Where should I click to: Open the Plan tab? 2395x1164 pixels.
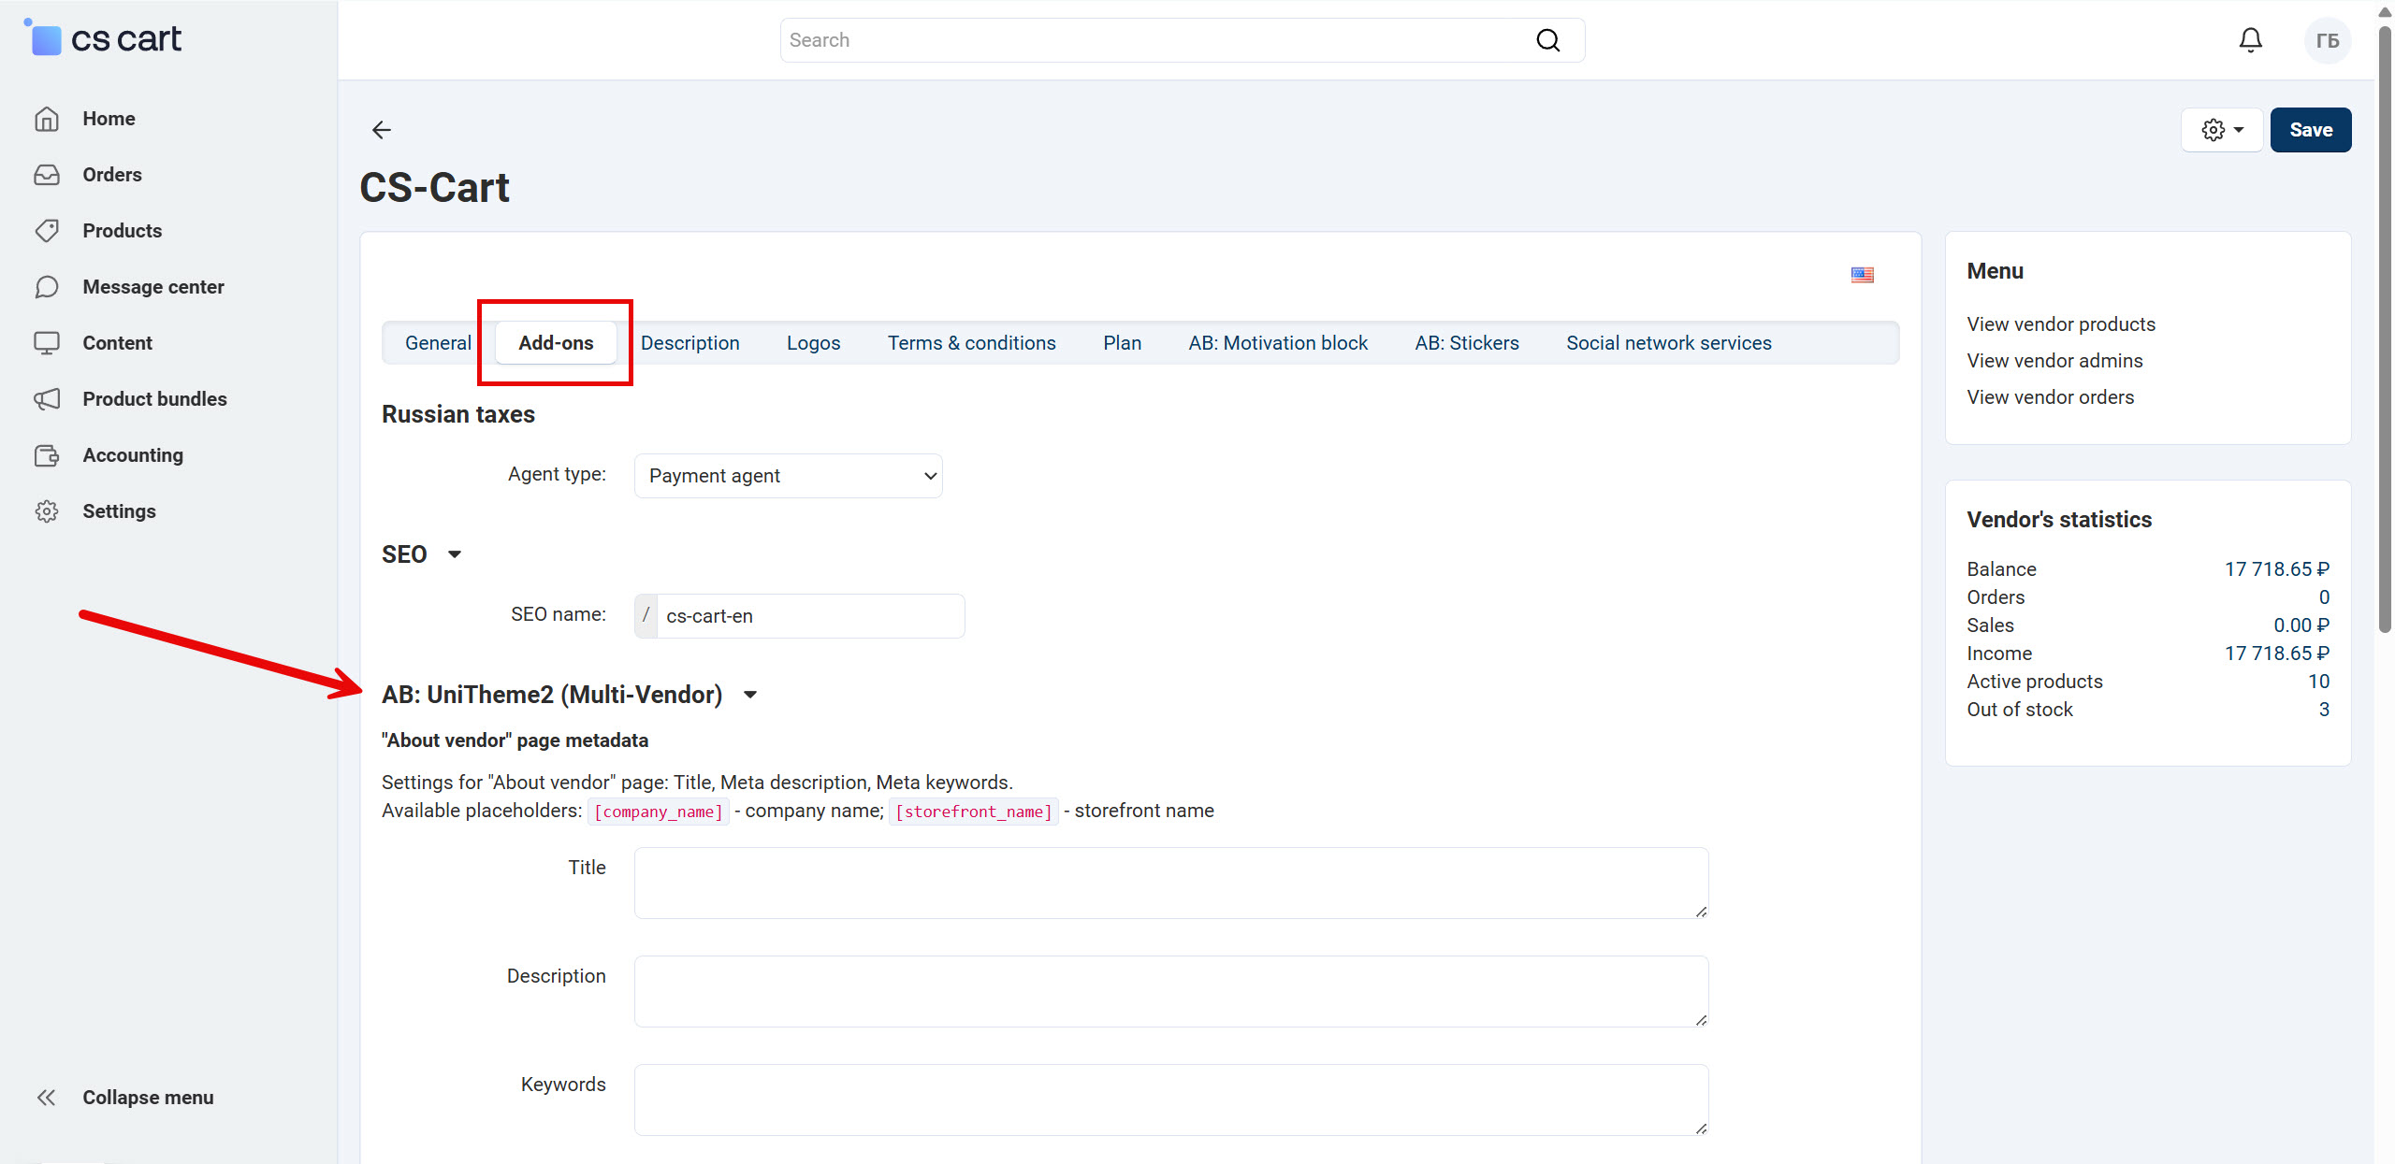point(1123,343)
